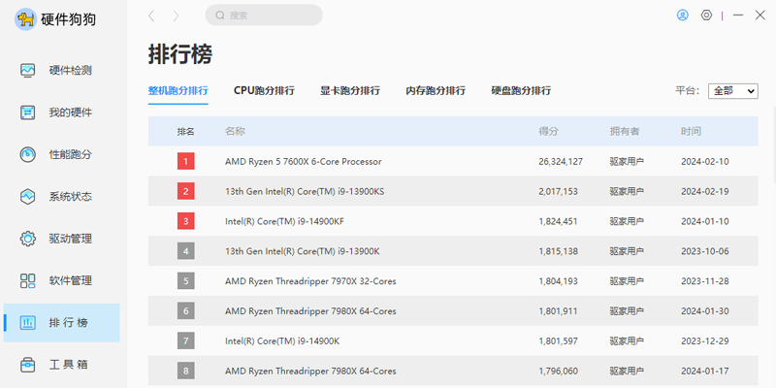Minimize the 硬件狗狗 window
This screenshot has width=776, height=388.
pyautogui.click(x=738, y=16)
